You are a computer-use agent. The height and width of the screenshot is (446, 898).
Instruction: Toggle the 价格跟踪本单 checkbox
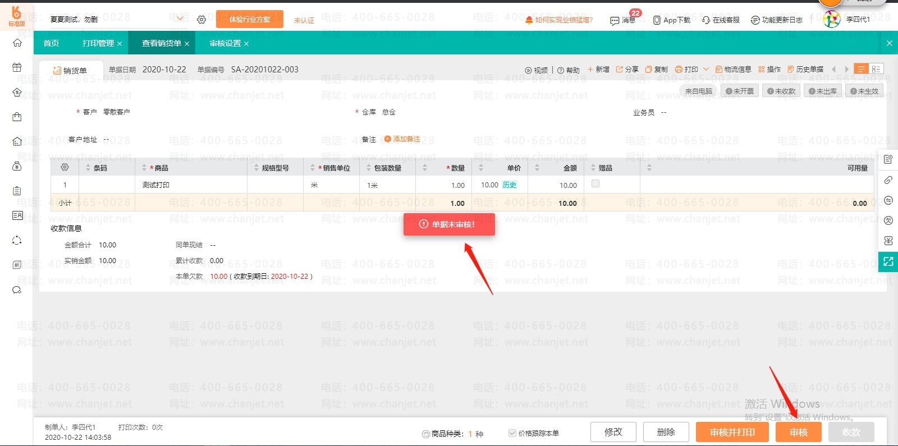click(x=512, y=433)
